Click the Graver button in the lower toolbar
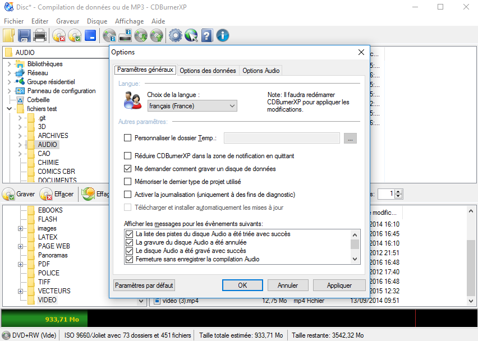Screen dimensions: 478x341 coord(19,194)
